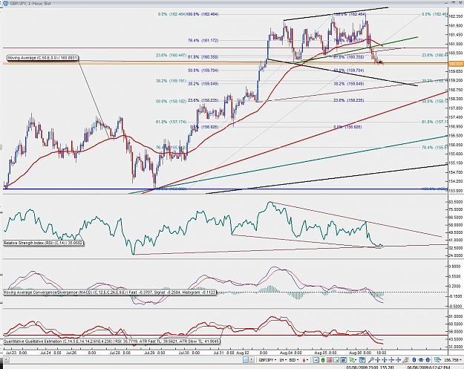Click the first vertical-arrows scale icon
Image resolution: width=464 pixels, height=369 pixels.
tap(391, 360)
